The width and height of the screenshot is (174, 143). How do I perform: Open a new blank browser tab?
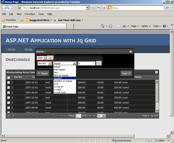click(70, 27)
